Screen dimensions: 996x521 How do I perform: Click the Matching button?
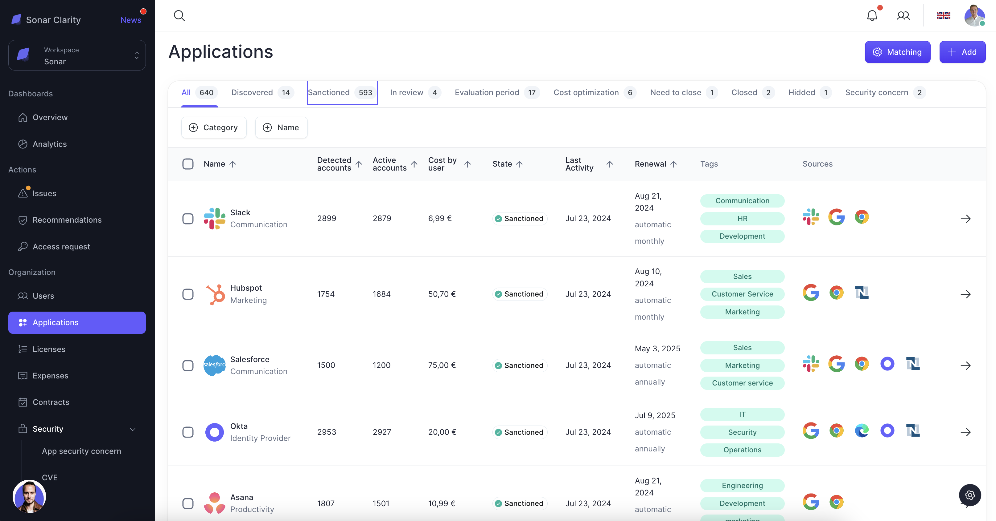click(x=897, y=52)
